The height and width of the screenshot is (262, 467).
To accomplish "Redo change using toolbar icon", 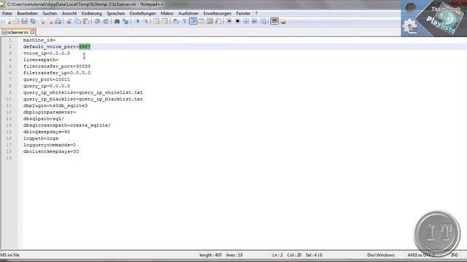I will point(106,21).
